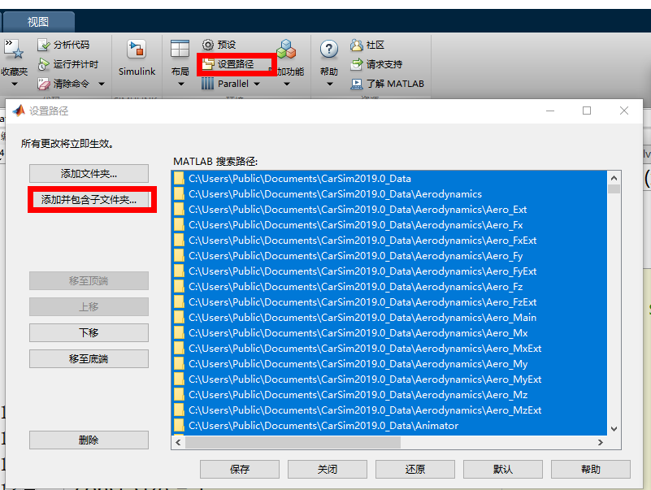
Task: Select the Aero_MzExt path row
Action: 389,410
